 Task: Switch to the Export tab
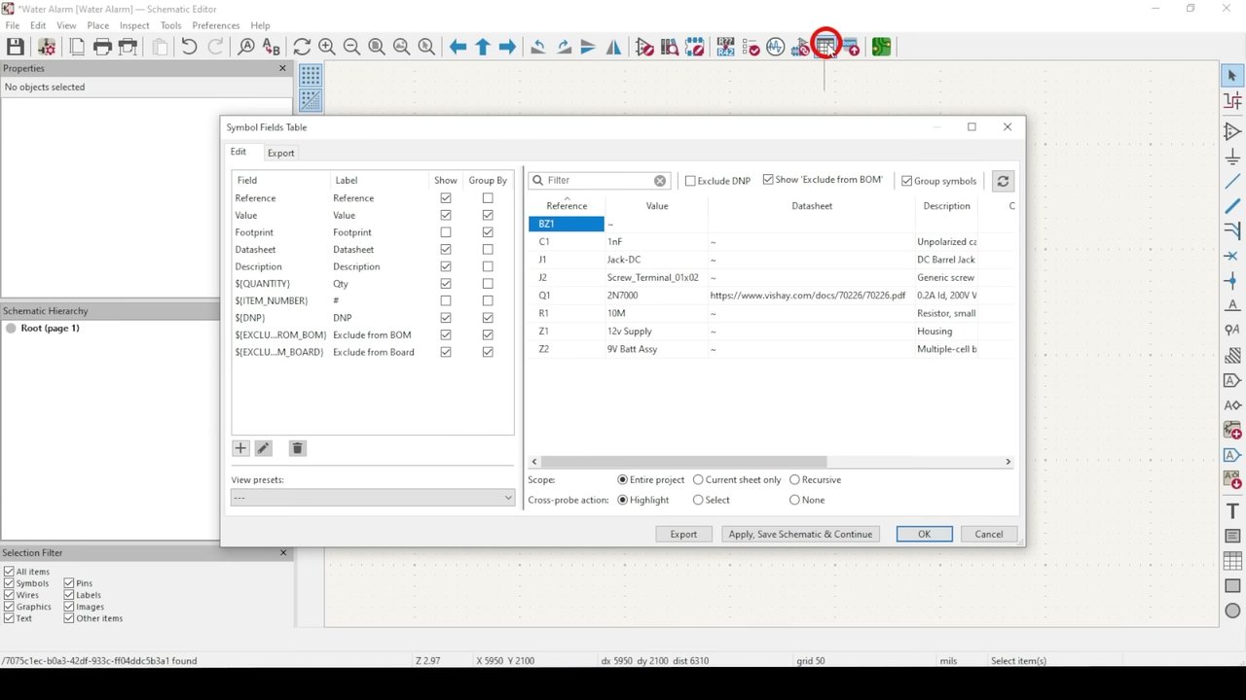click(280, 153)
